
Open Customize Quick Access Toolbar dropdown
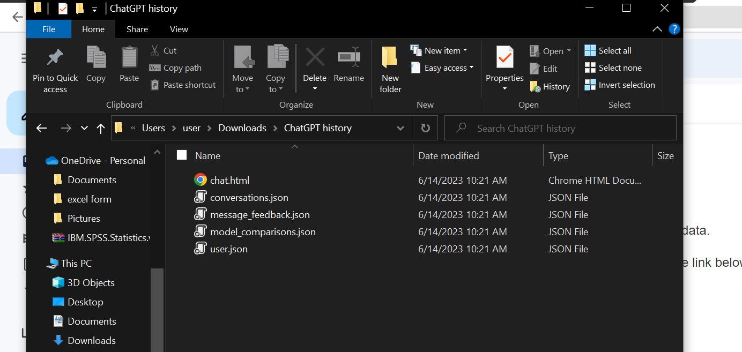pos(95,9)
